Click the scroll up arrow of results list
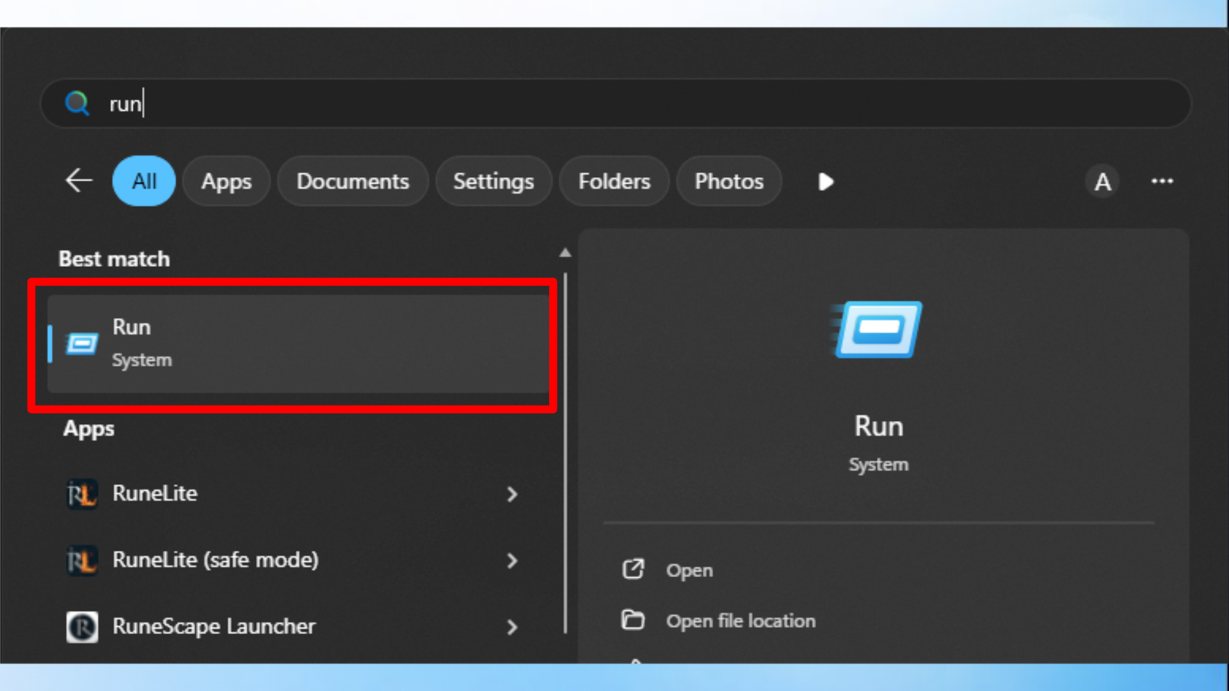1229x691 pixels. pyautogui.click(x=565, y=253)
